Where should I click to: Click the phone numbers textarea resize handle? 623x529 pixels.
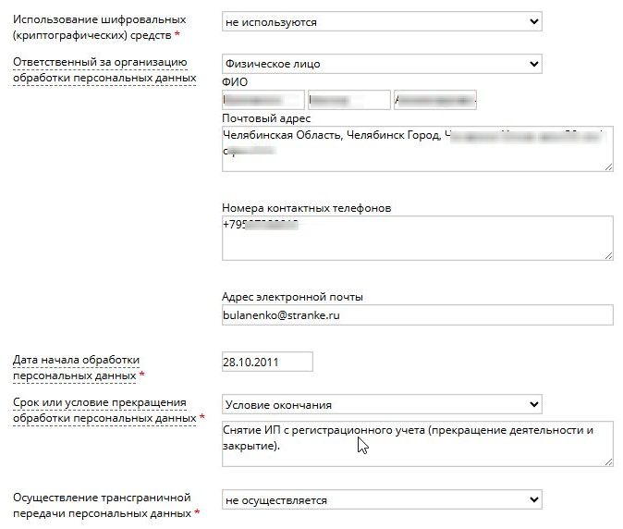click(609, 256)
